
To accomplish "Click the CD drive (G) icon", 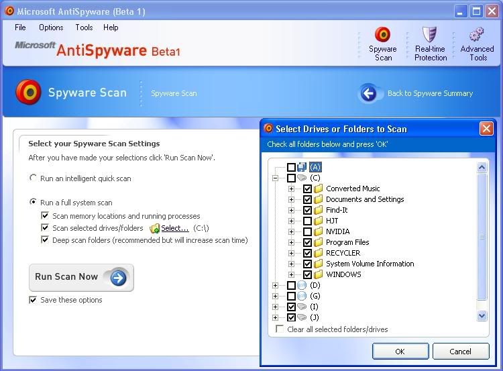I will point(302,296).
